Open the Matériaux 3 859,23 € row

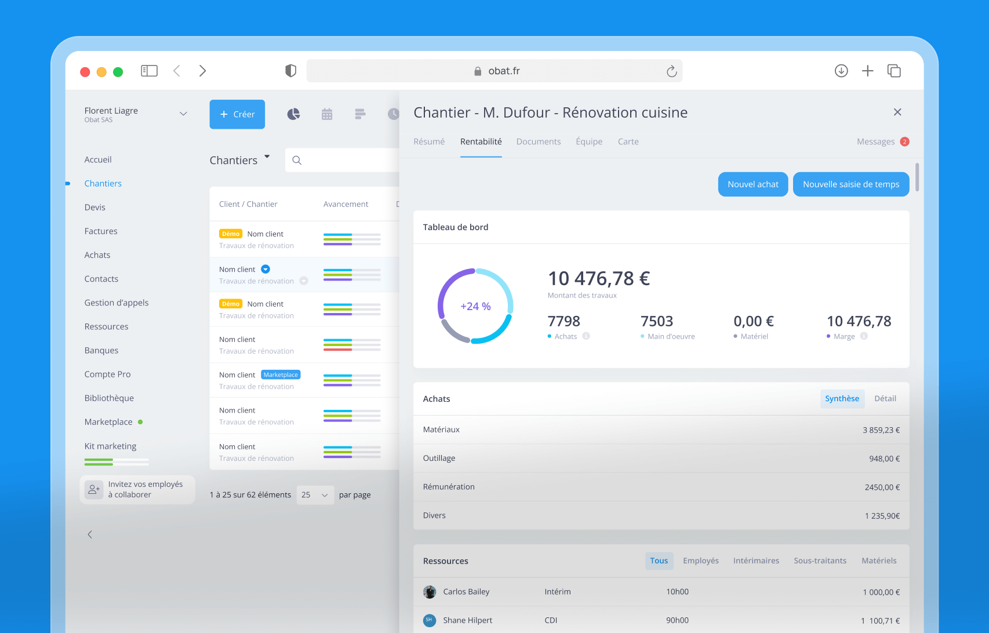click(x=661, y=430)
